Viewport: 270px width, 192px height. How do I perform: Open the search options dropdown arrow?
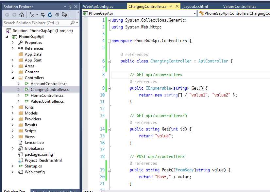(77, 23)
